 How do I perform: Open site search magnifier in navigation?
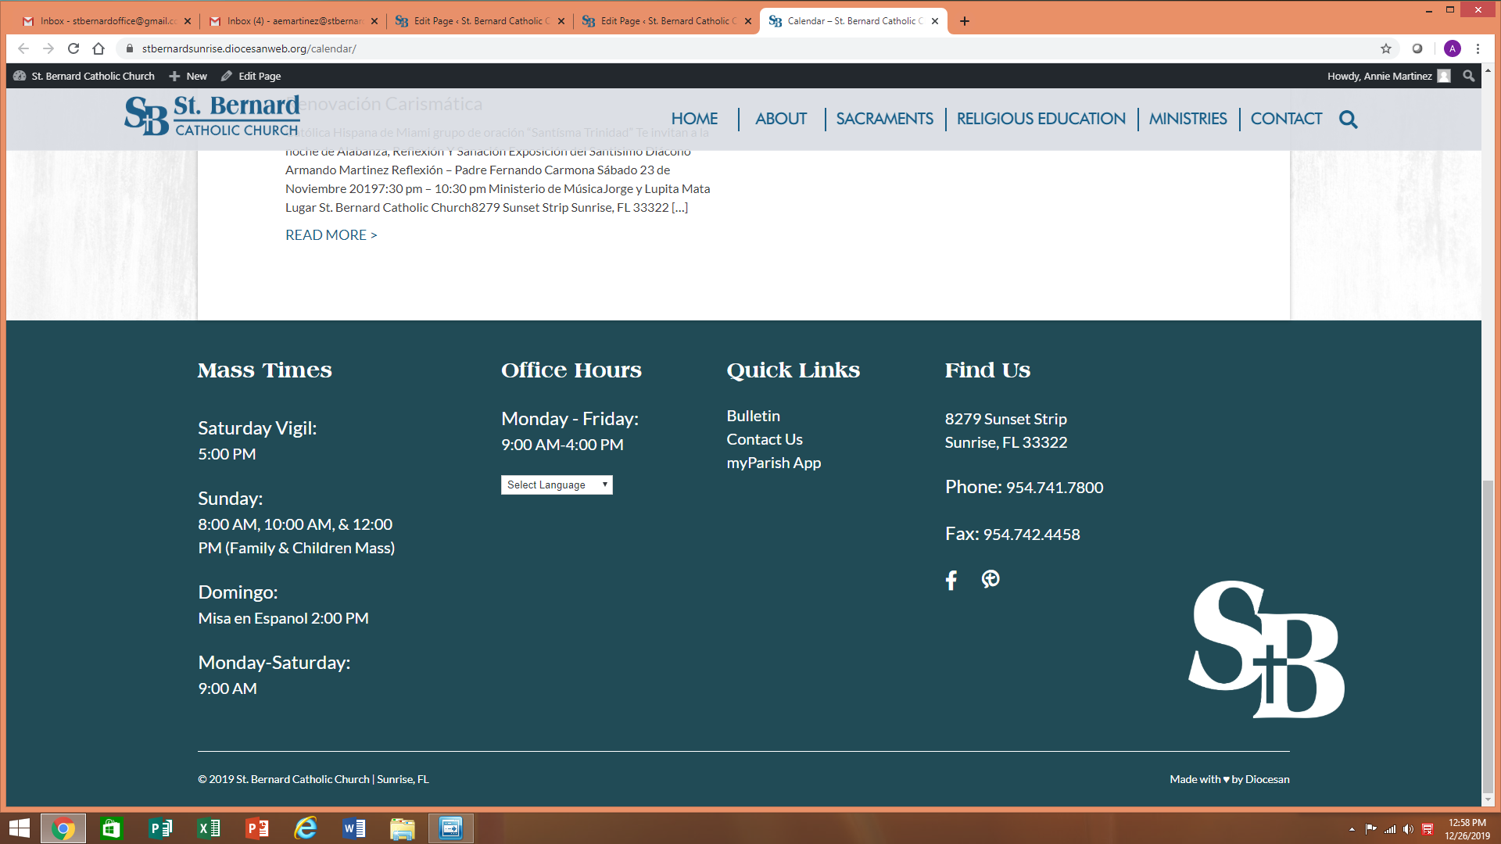(x=1348, y=120)
